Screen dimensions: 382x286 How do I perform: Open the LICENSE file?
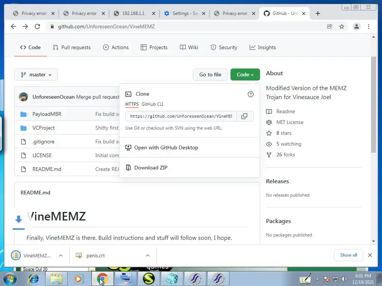coord(42,155)
